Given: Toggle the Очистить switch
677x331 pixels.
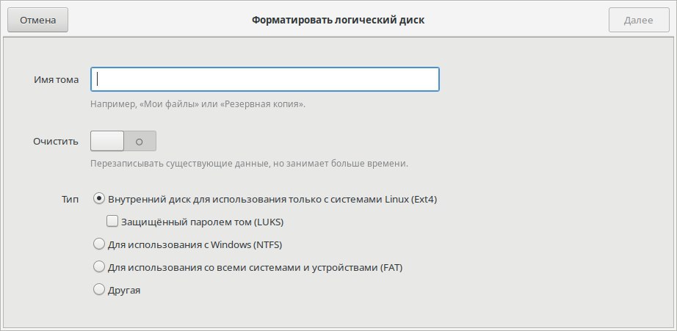Looking at the screenshot, I should (x=123, y=141).
